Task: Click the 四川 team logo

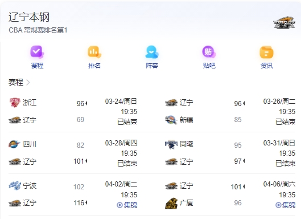Action: click(14, 144)
